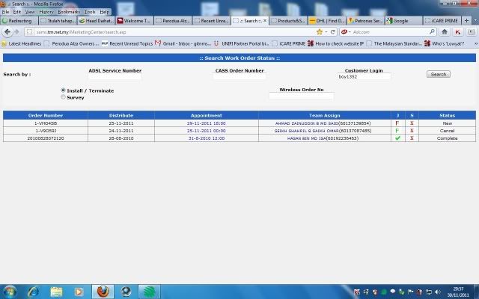The height and width of the screenshot is (299, 479).
Task: Select the Survey radio button
Action: pyautogui.click(x=63, y=97)
